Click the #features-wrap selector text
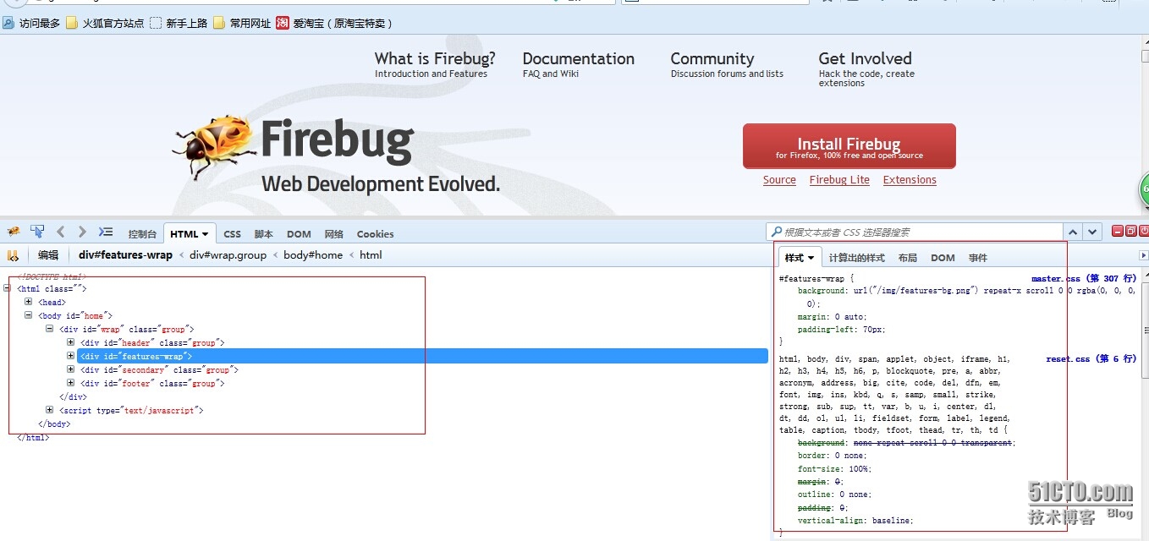The width and height of the screenshot is (1149, 541). click(811, 278)
